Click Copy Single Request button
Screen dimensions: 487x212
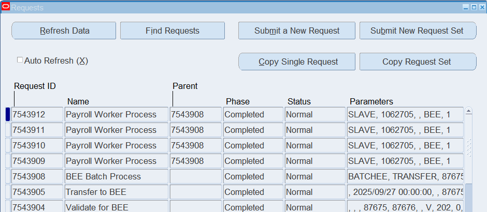(x=298, y=62)
